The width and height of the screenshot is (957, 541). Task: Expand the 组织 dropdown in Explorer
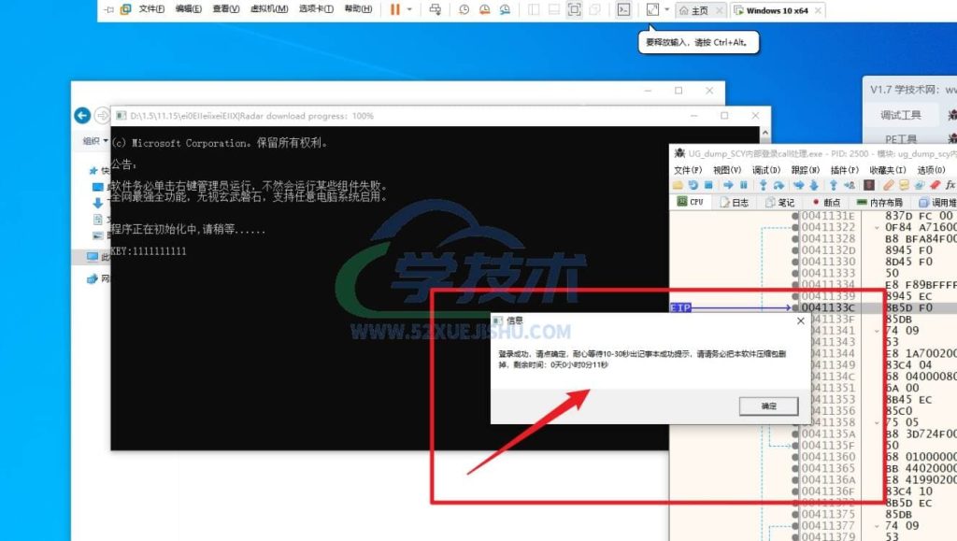pos(93,141)
